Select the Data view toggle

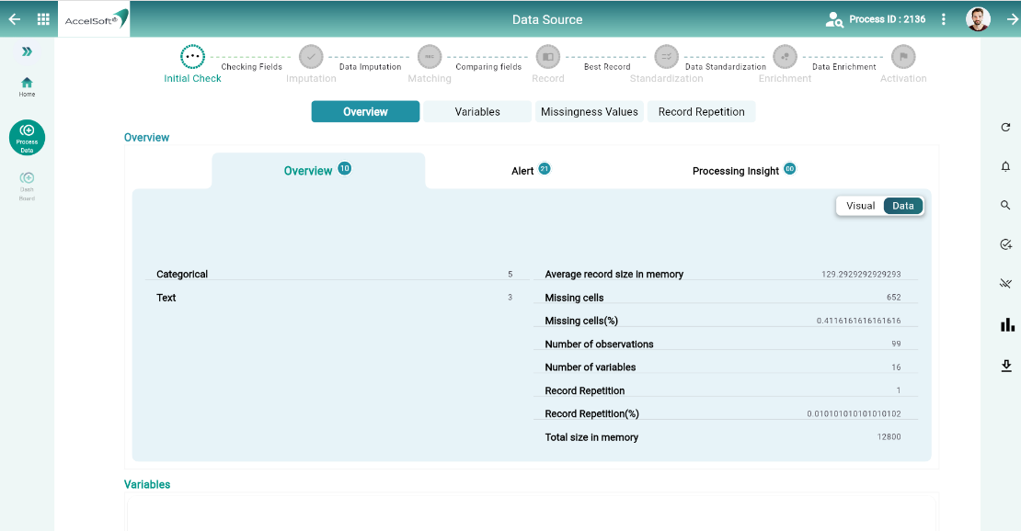point(903,206)
